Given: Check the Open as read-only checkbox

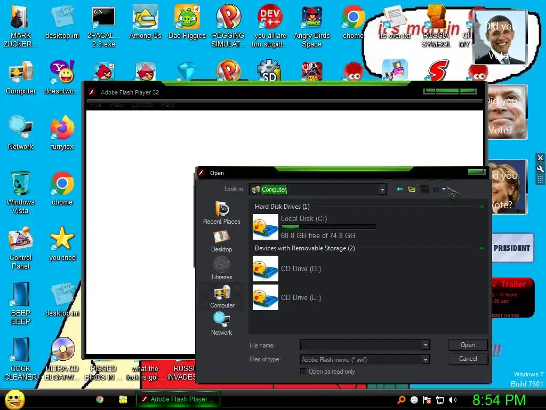Looking at the screenshot, I should pyautogui.click(x=303, y=372).
